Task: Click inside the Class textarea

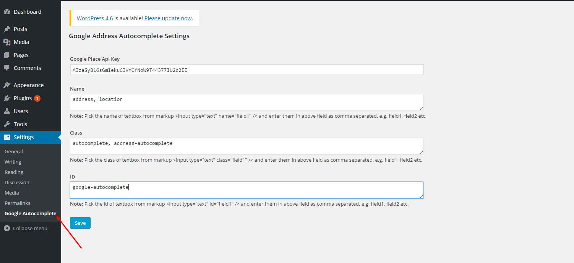Action: pos(247,146)
